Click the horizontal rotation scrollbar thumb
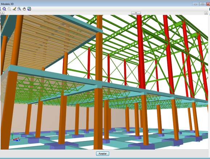210x159 pixels. [136, 13]
